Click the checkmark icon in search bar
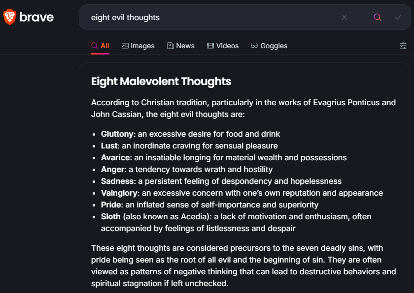This screenshot has height=293, width=414. pyautogui.click(x=398, y=17)
